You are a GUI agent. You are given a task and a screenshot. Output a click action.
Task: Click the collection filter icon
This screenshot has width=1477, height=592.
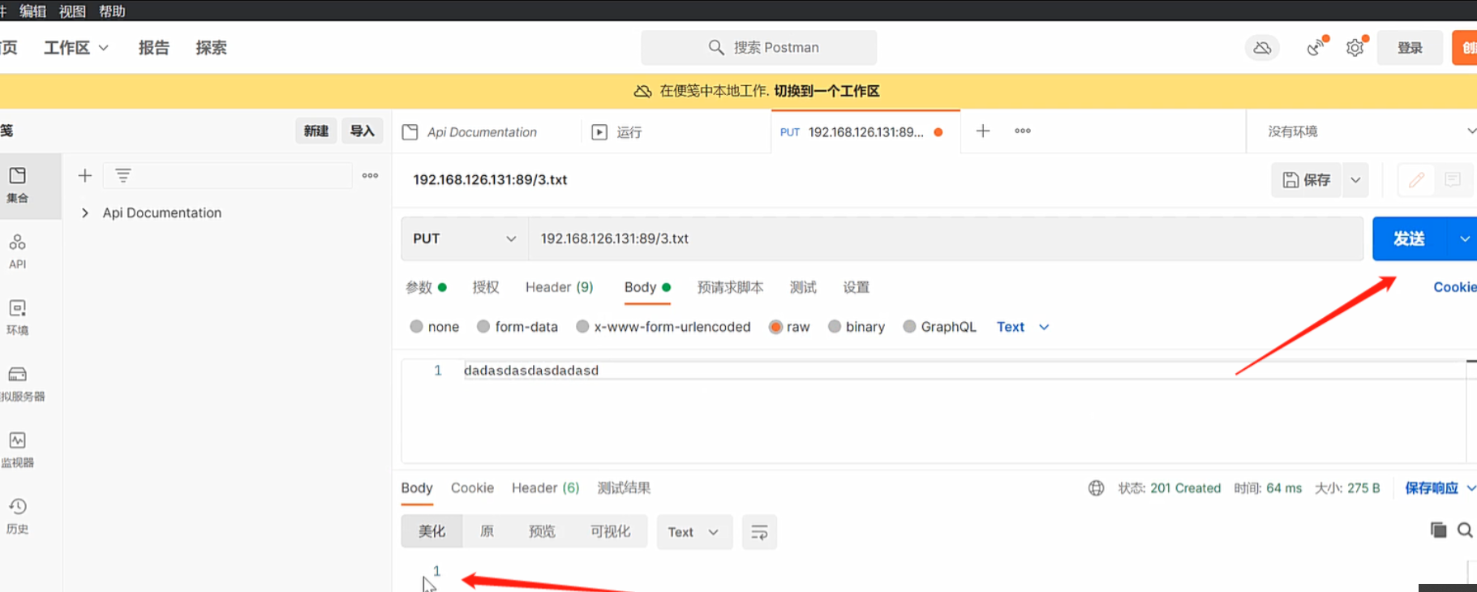122,175
